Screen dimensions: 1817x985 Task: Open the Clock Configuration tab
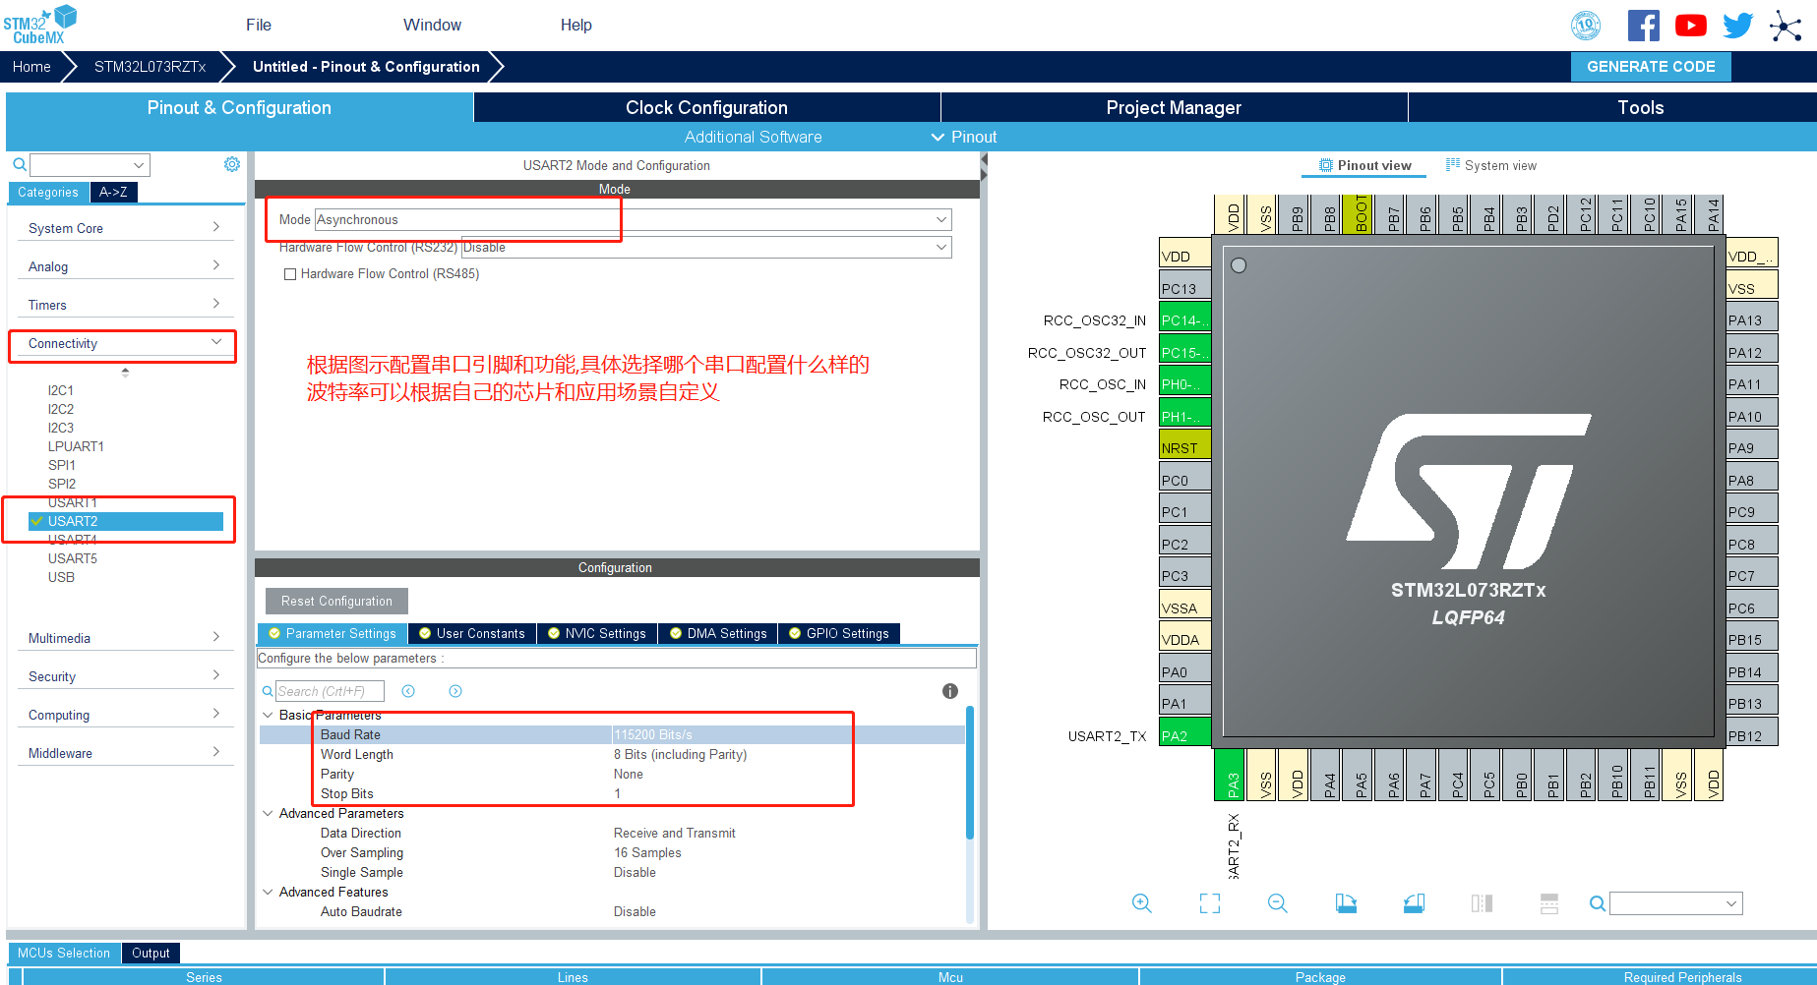pyautogui.click(x=706, y=107)
